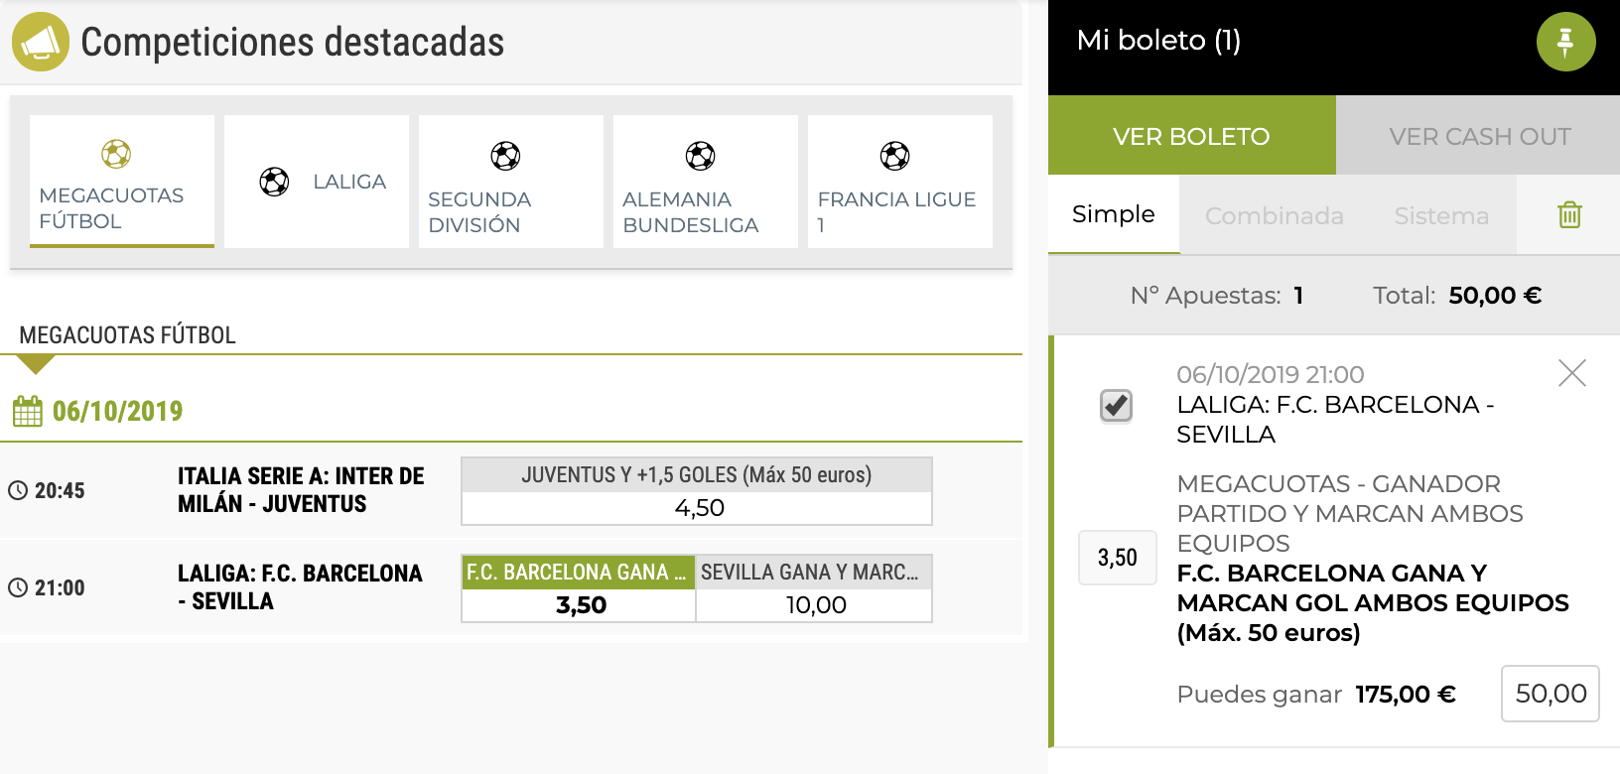Click the Segunda División soccer ball icon

click(505, 156)
